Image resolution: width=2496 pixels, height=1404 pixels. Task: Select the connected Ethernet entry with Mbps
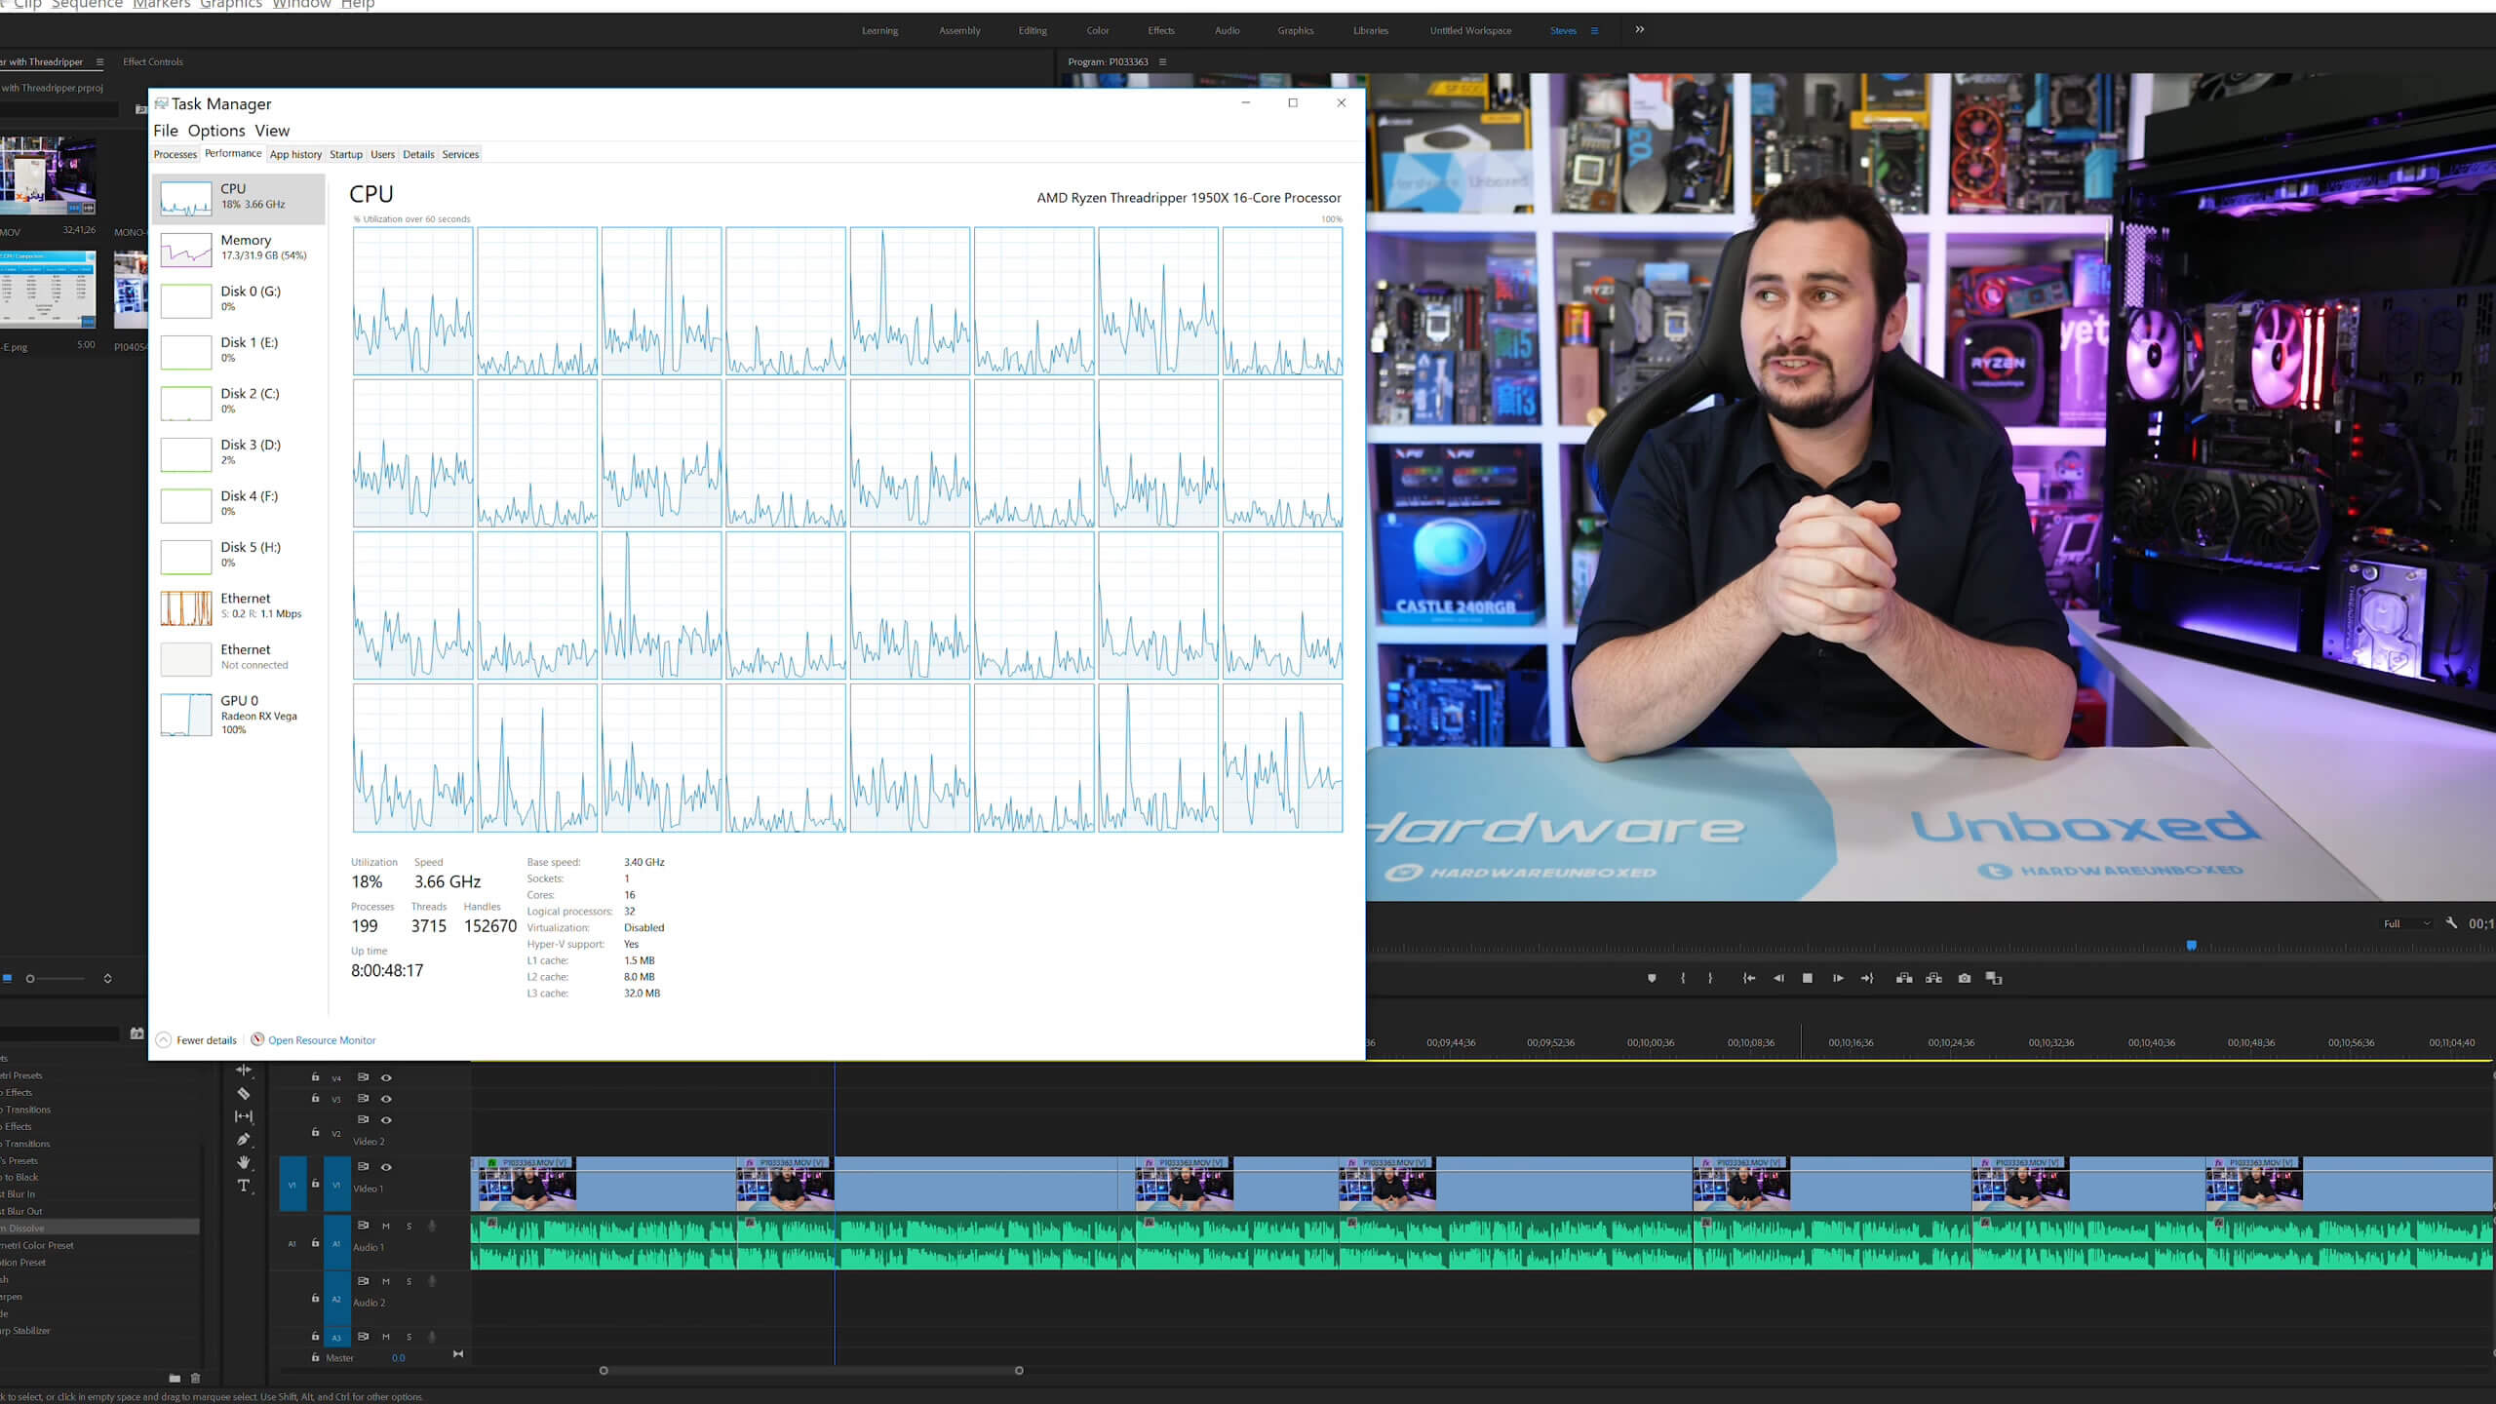(x=239, y=606)
